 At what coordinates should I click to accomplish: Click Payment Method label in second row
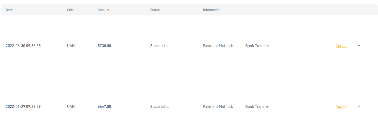218,106
